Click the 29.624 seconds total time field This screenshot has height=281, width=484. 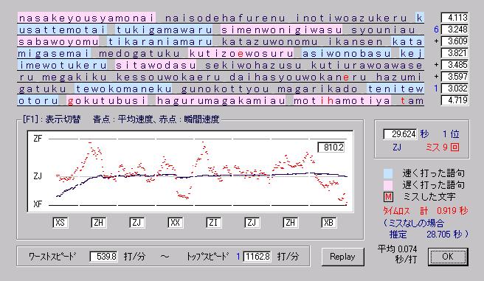(400, 134)
